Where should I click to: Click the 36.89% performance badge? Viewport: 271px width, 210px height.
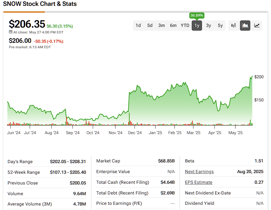coord(197,16)
